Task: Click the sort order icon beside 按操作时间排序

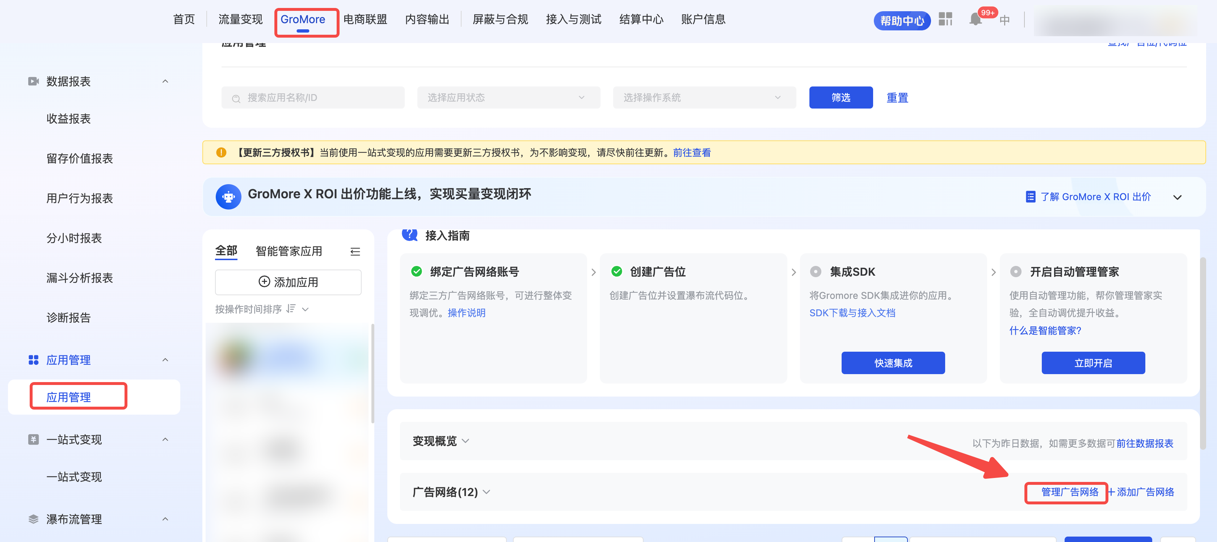Action: coord(291,309)
